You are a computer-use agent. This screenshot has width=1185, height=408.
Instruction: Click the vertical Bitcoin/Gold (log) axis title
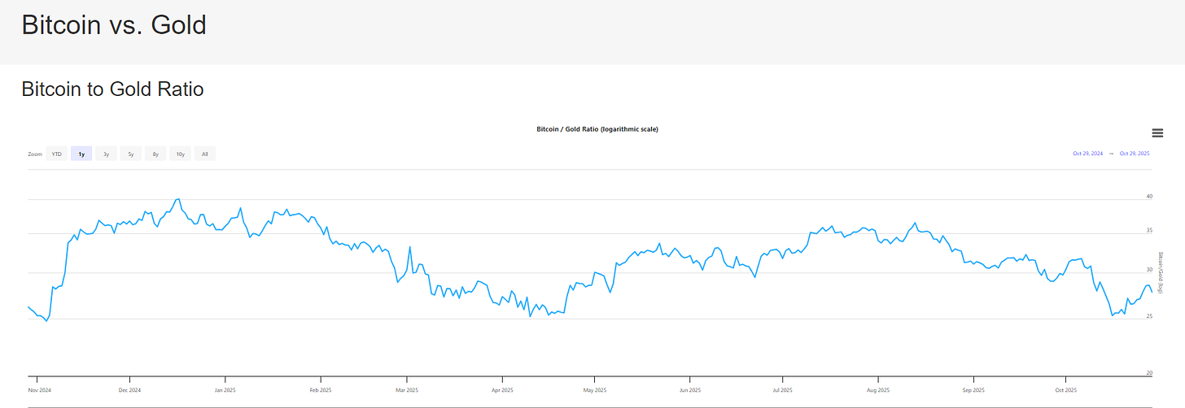(x=1161, y=272)
